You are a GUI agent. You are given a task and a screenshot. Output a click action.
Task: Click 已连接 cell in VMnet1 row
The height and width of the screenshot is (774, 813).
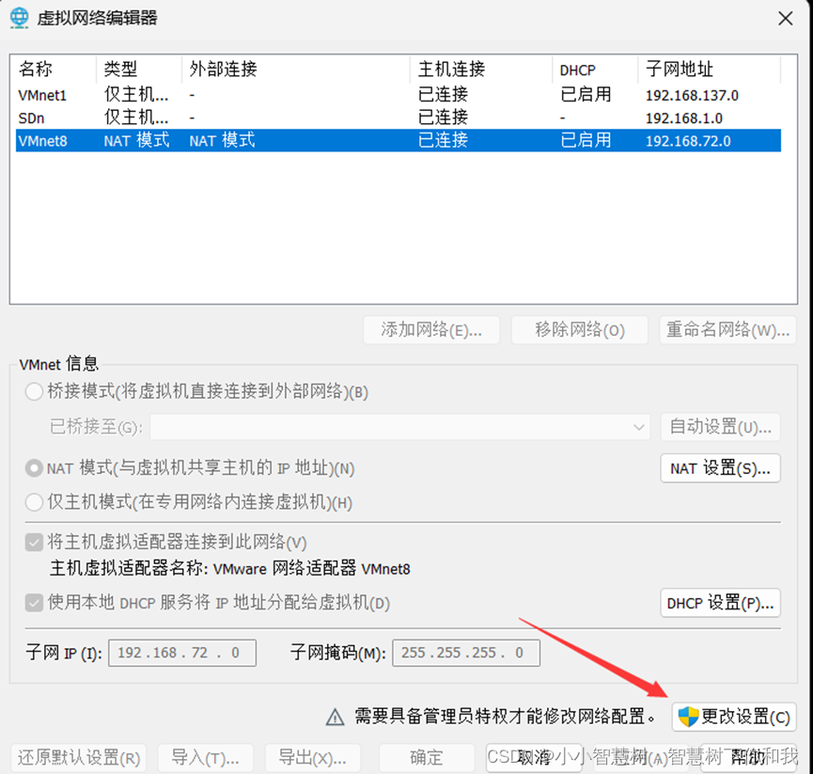(443, 95)
